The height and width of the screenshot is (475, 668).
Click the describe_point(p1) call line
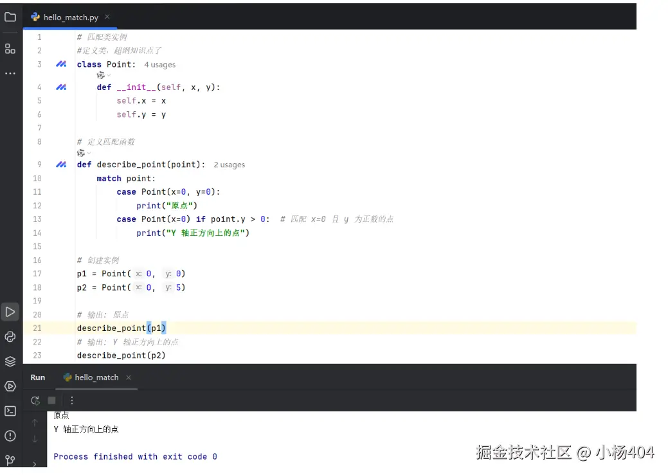pyautogui.click(x=122, y=328)
